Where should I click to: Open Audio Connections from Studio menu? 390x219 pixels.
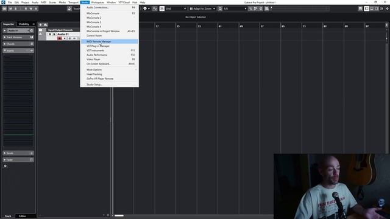click(110, 7)
